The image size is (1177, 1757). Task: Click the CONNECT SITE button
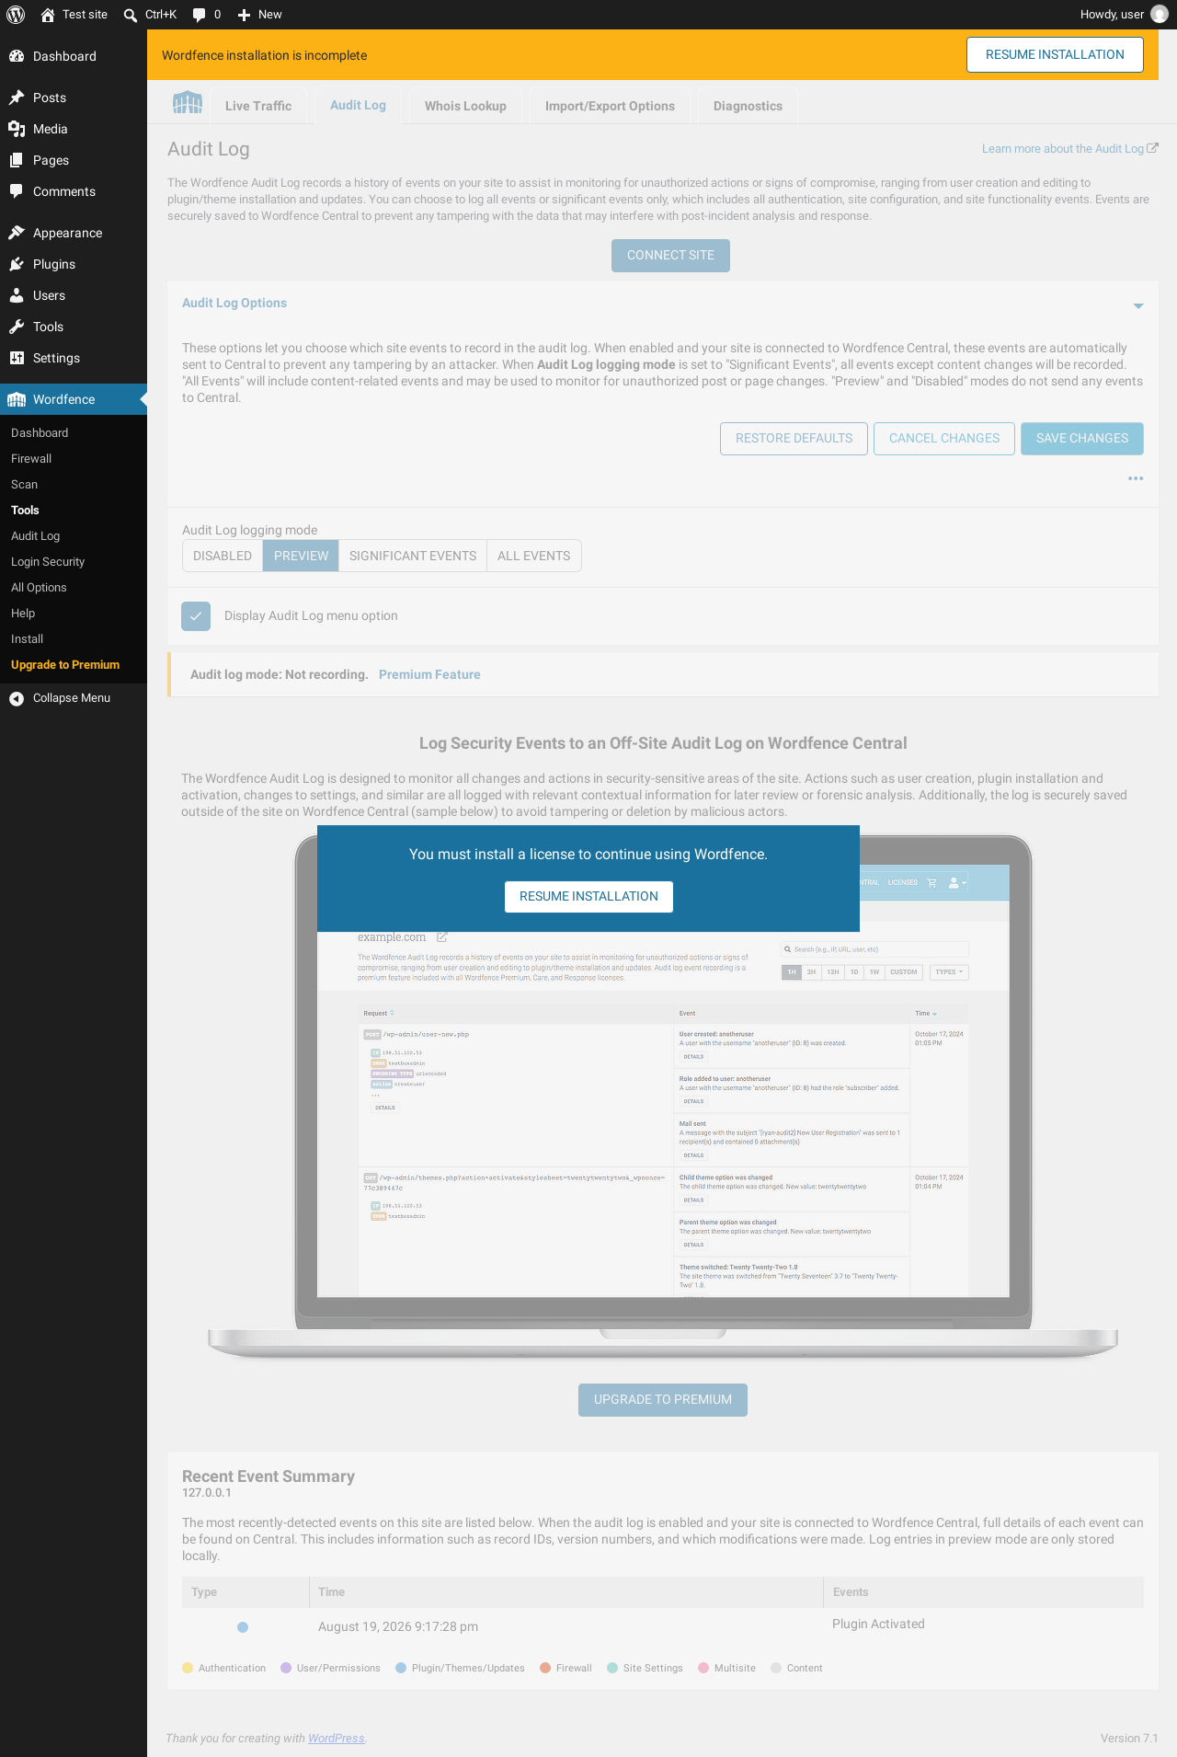point(670,256)
